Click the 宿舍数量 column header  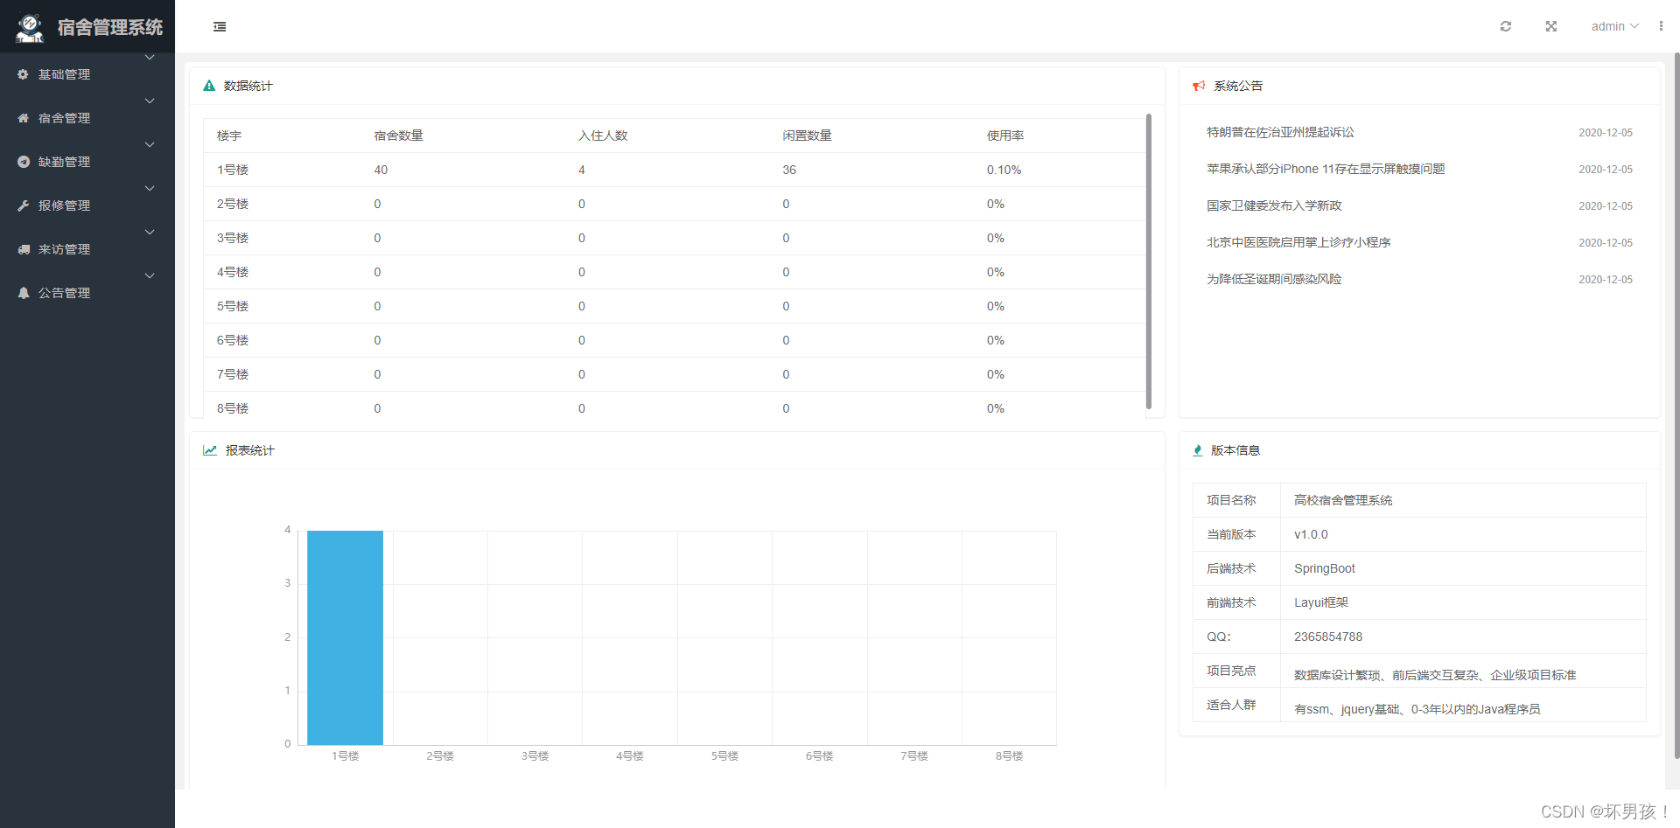click(x=399, y=136)
